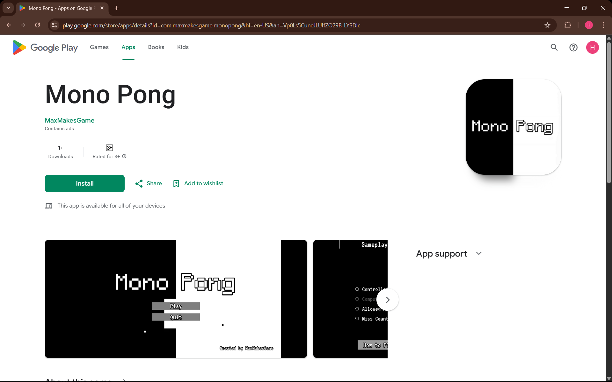Screen dimensions: 612x382
Task: Bookmark this tab with the star icon
Action: [x=547, y=25]
